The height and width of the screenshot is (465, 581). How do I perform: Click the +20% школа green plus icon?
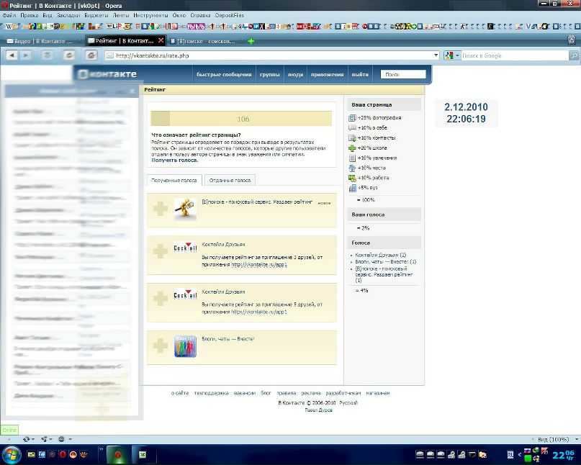pos(352,148)
